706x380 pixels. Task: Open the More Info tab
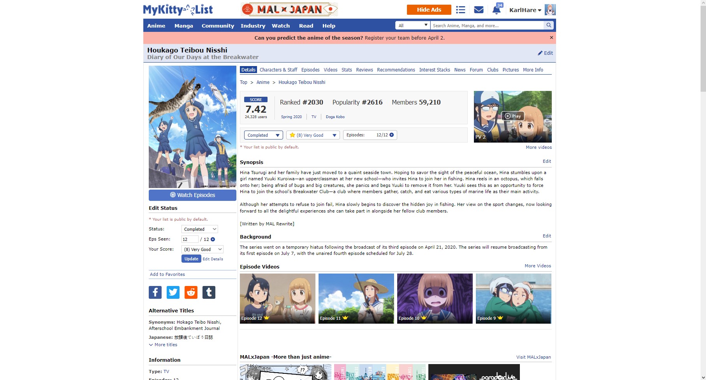point(533,70)
